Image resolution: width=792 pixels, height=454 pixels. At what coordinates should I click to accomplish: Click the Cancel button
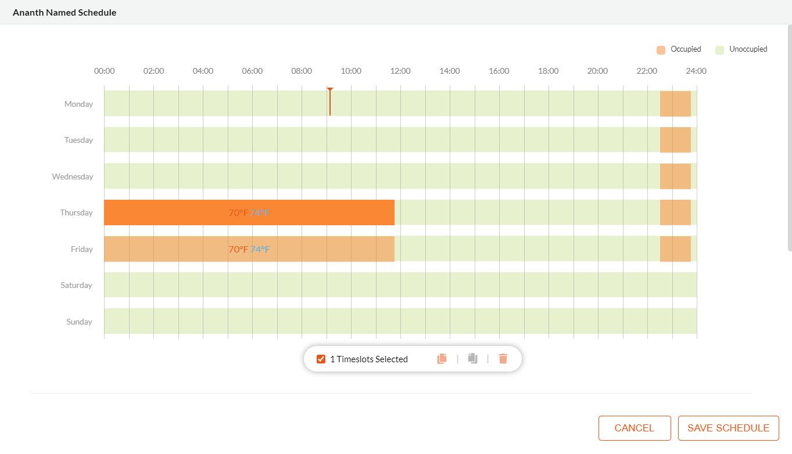click(x=635, y=428)
